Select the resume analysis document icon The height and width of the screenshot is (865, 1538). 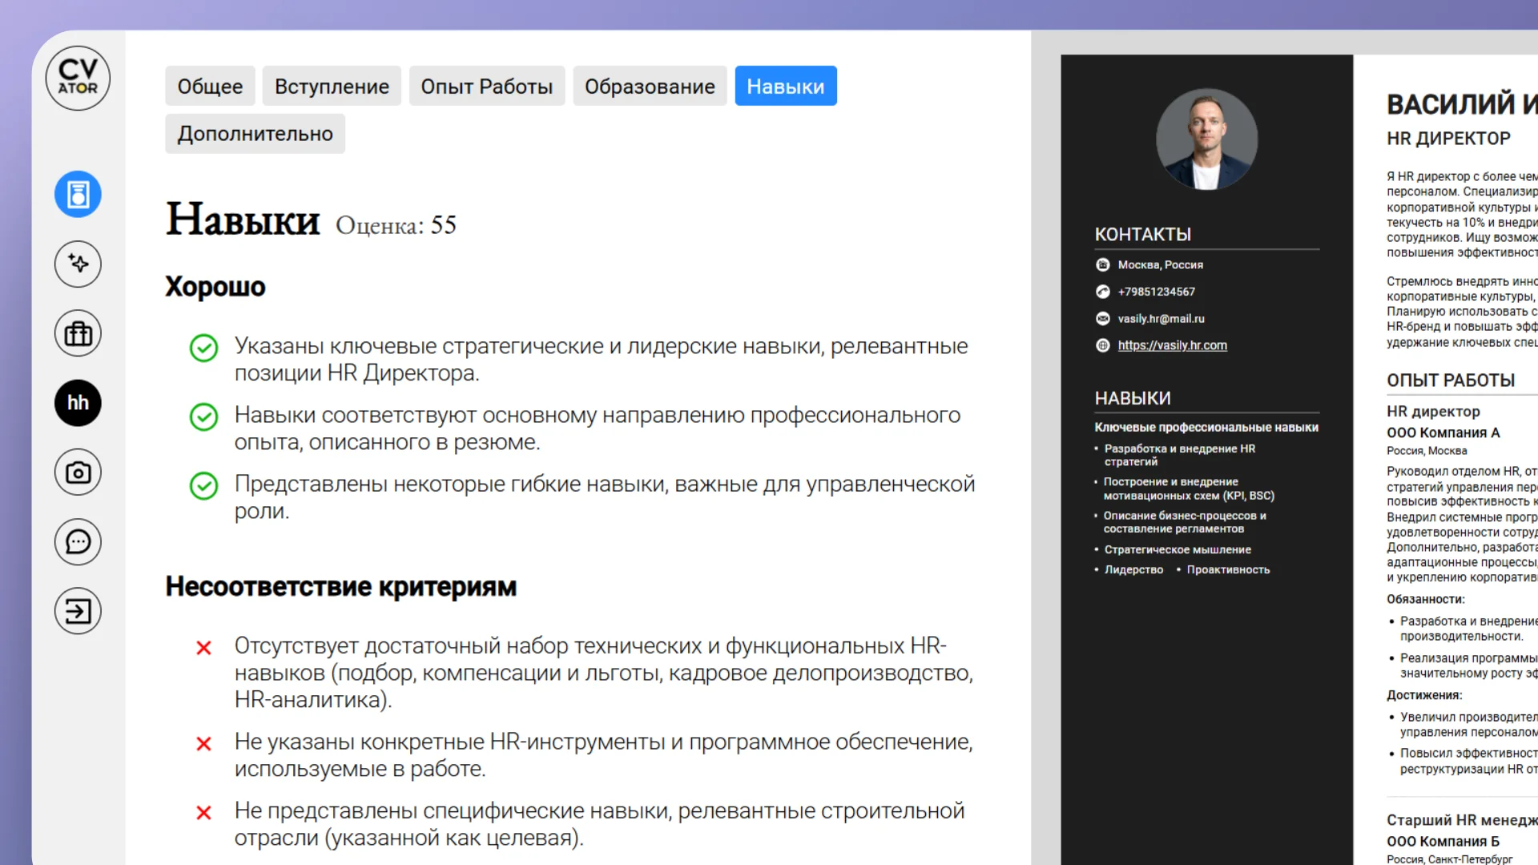click(77, 194)
